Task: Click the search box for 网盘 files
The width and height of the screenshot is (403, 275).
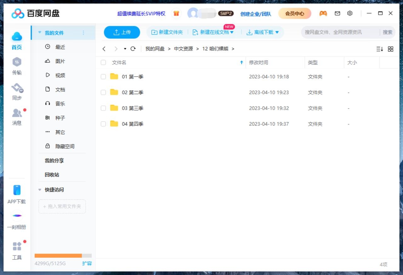Action: pyautogui.click(x=340, y=32)
